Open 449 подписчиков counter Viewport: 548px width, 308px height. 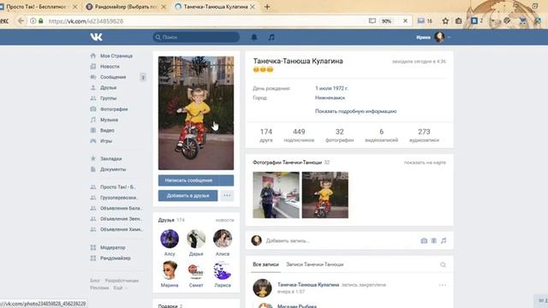tap(299, 135)
